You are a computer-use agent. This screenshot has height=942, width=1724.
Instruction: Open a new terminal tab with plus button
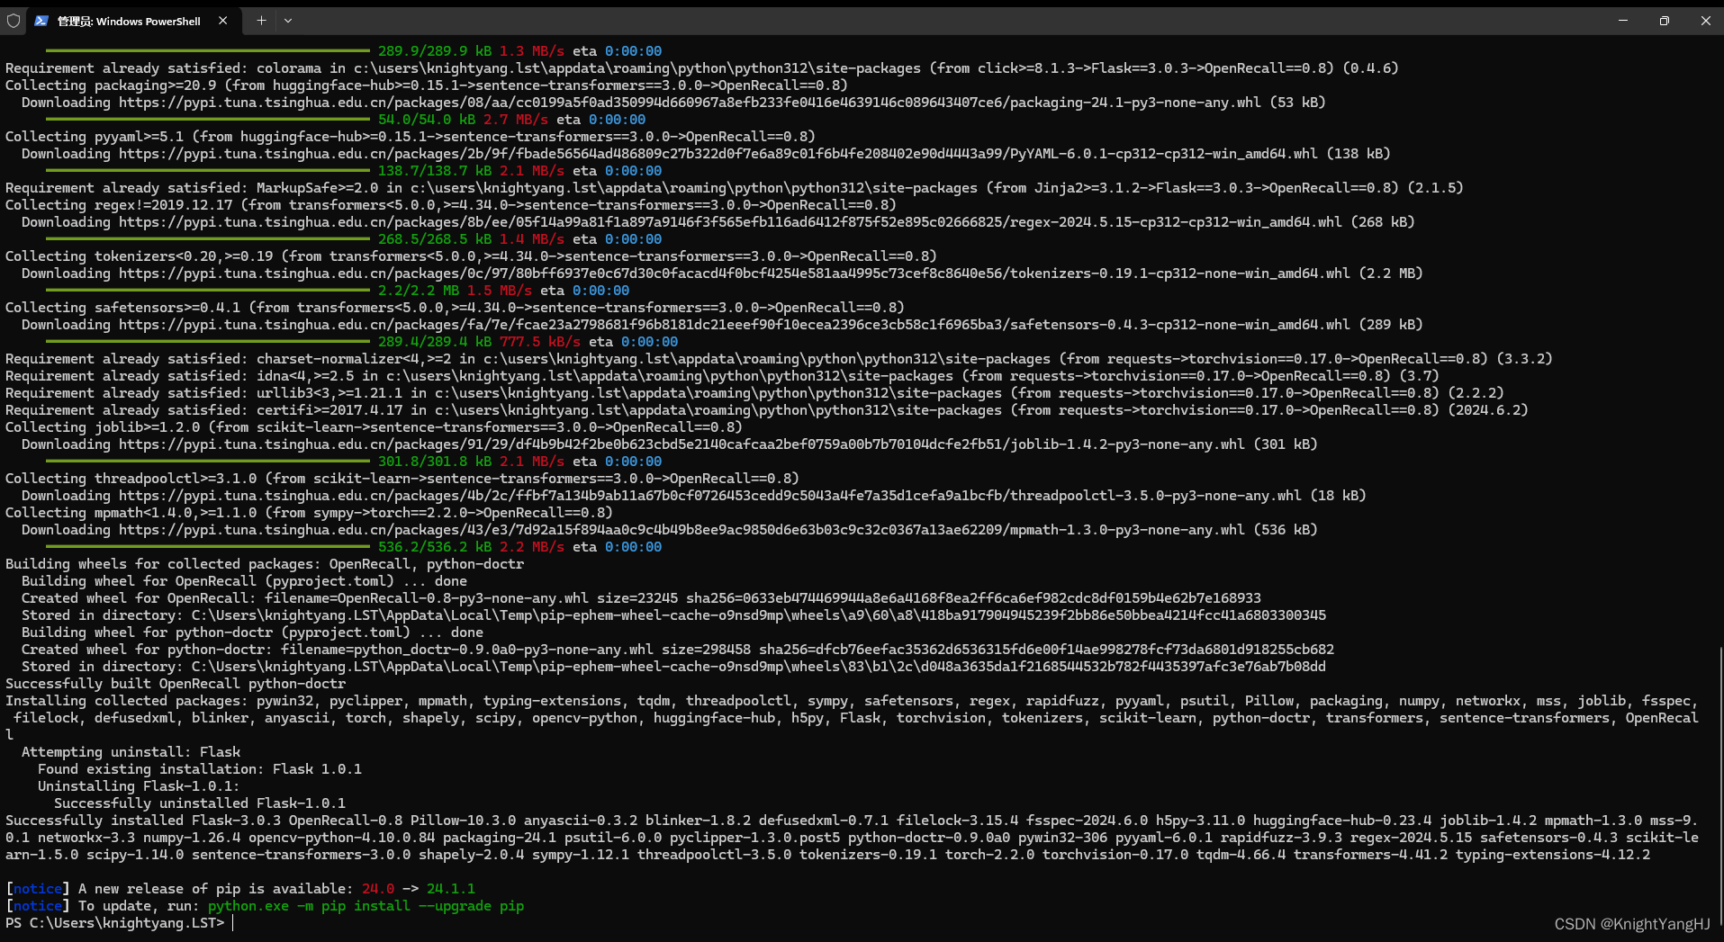click(261, 21)
